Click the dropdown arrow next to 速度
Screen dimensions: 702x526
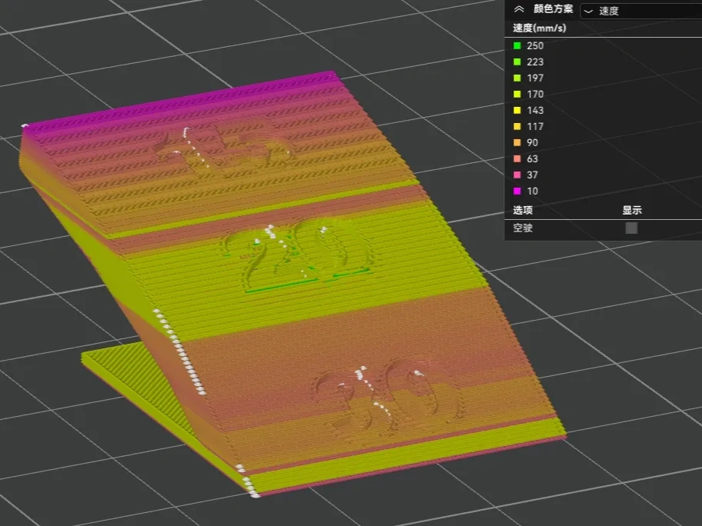point(587,10)
